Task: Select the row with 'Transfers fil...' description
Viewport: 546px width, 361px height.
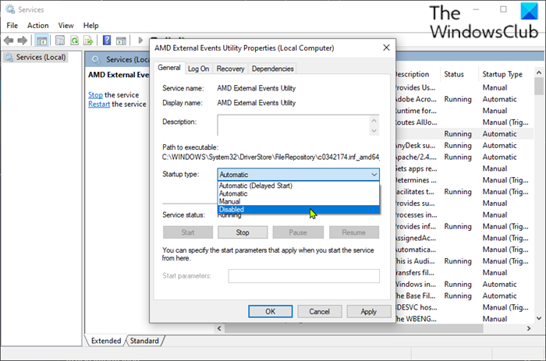Action: point(465,273)
